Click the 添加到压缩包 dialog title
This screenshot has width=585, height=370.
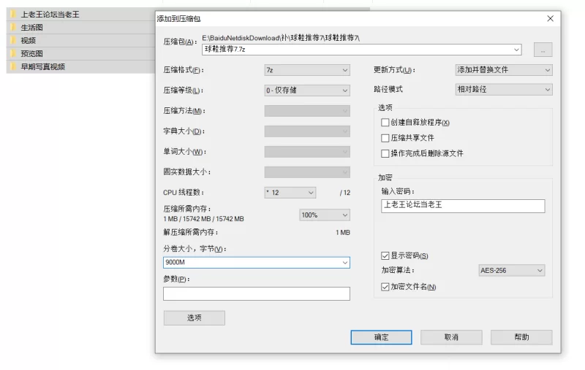click(178, 19)
